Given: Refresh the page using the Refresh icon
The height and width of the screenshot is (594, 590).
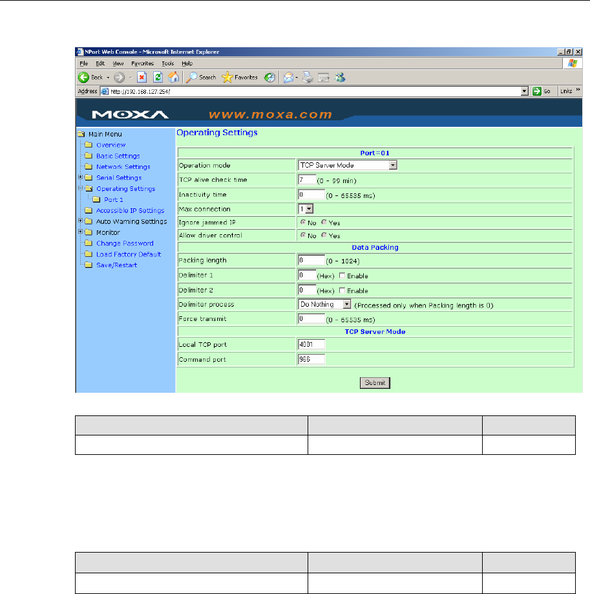Looking at the screenshot, I should click(158, 77).
